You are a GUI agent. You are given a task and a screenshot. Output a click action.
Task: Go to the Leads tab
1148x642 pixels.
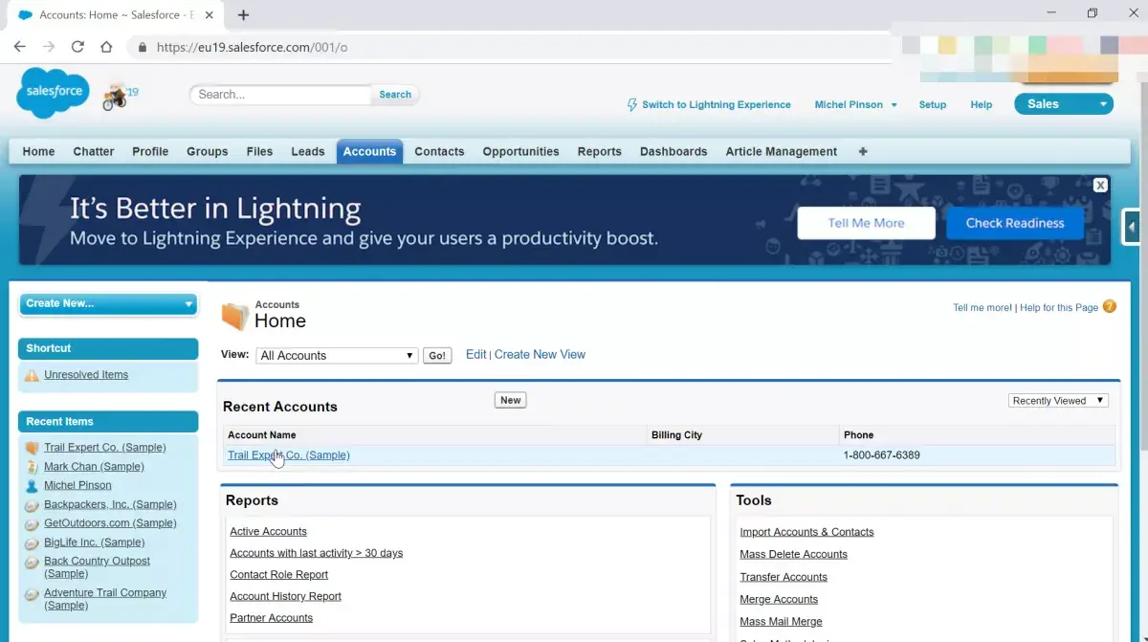click(308, 151)
